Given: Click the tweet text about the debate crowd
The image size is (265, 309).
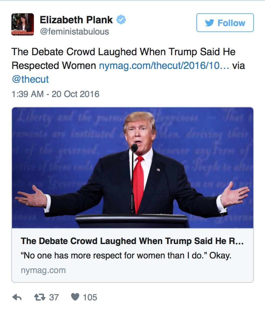Looking at the screenshot, I should [123, 52].
